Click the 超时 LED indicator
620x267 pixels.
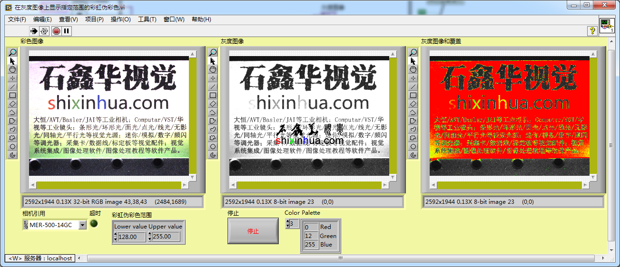coord(94,223)
